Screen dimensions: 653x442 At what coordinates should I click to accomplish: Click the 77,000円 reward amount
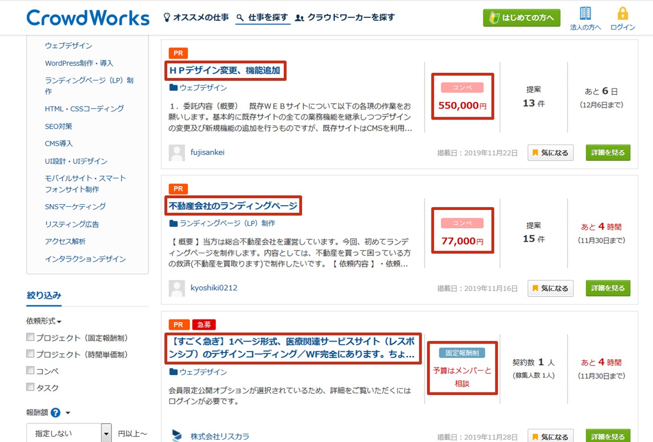point(462,241)
